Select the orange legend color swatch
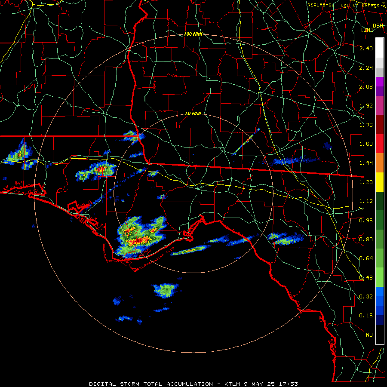 380,163
